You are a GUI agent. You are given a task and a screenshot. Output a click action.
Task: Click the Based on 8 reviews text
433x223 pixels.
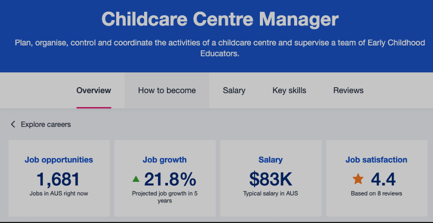tap(376, 193)
